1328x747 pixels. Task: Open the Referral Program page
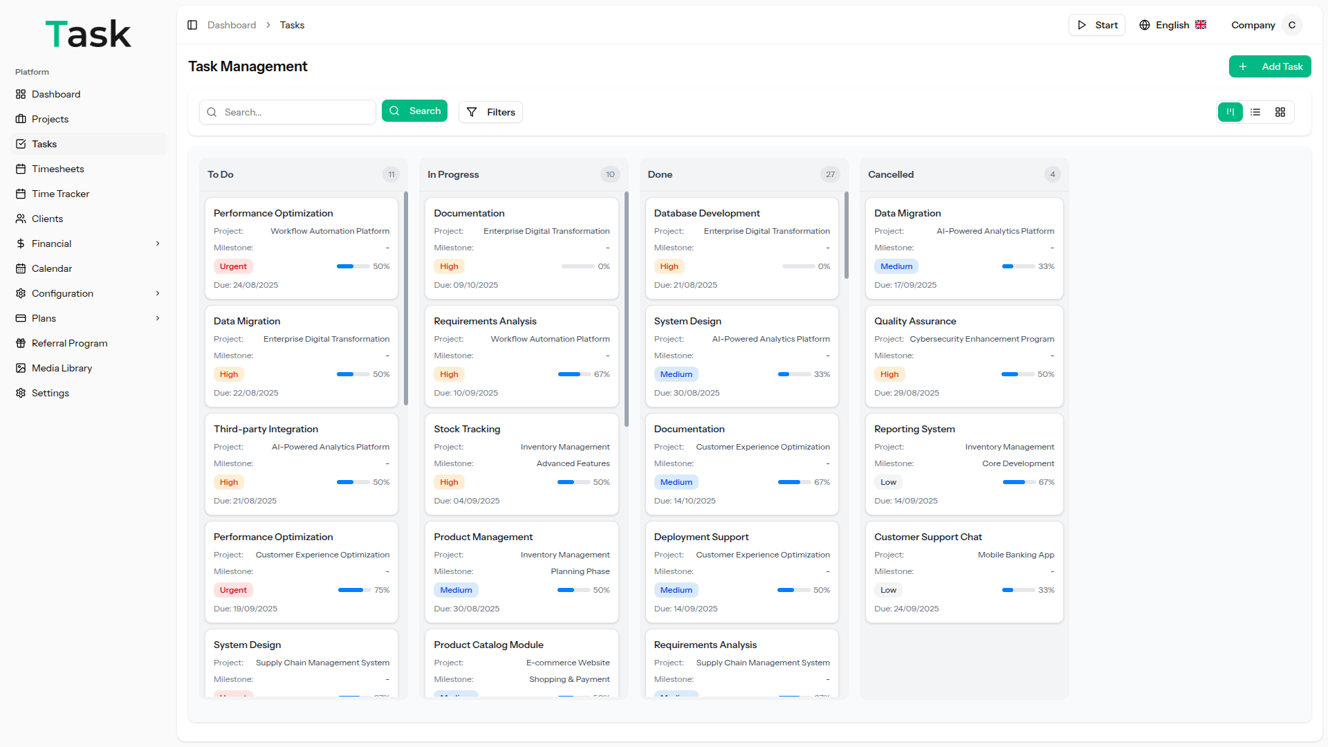69,343
